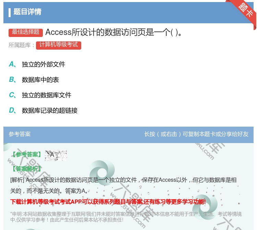Click the 长按（或右击）可复制本题卡 hint text
This screenshot has height=230, width=257.
tap(196, 134)
